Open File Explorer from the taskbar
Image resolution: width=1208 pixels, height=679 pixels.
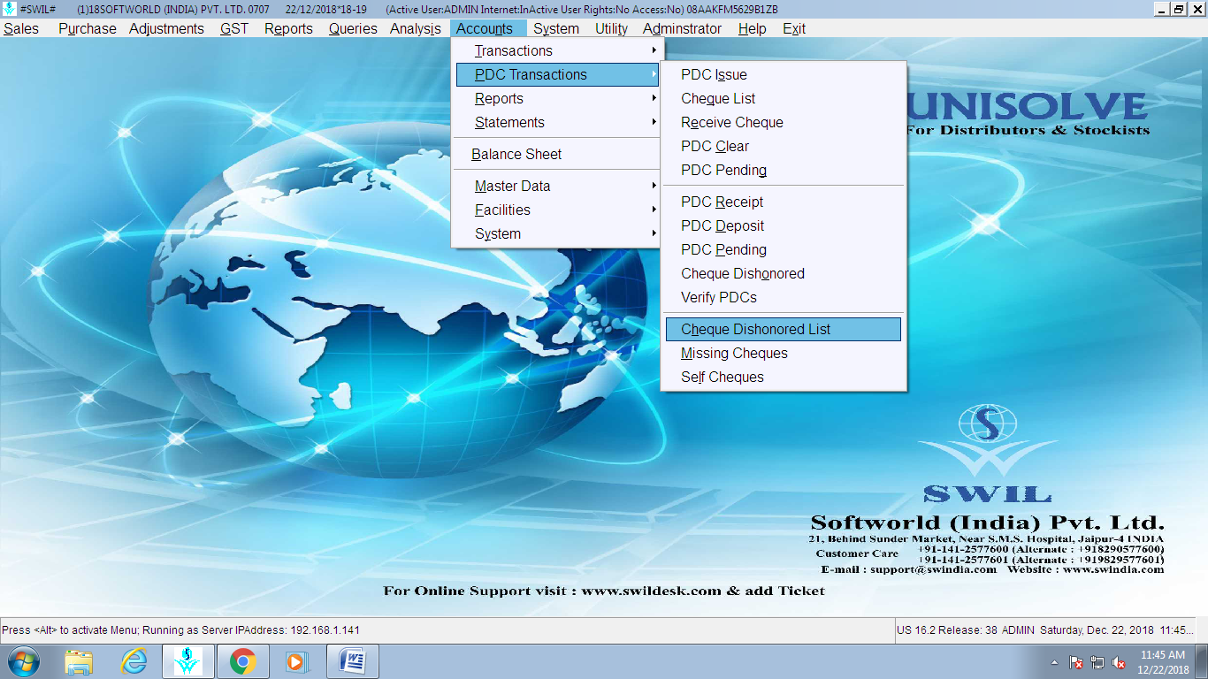[79, 661]
